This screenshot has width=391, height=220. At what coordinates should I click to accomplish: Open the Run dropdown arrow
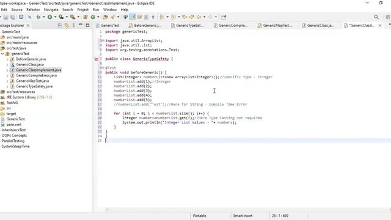[55, 17]
